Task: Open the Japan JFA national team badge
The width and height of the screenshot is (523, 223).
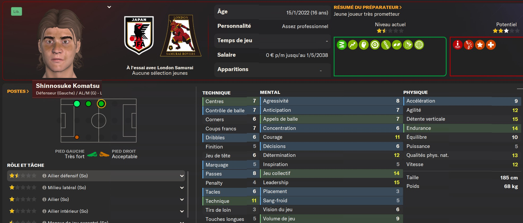Action: coord(139,35)
